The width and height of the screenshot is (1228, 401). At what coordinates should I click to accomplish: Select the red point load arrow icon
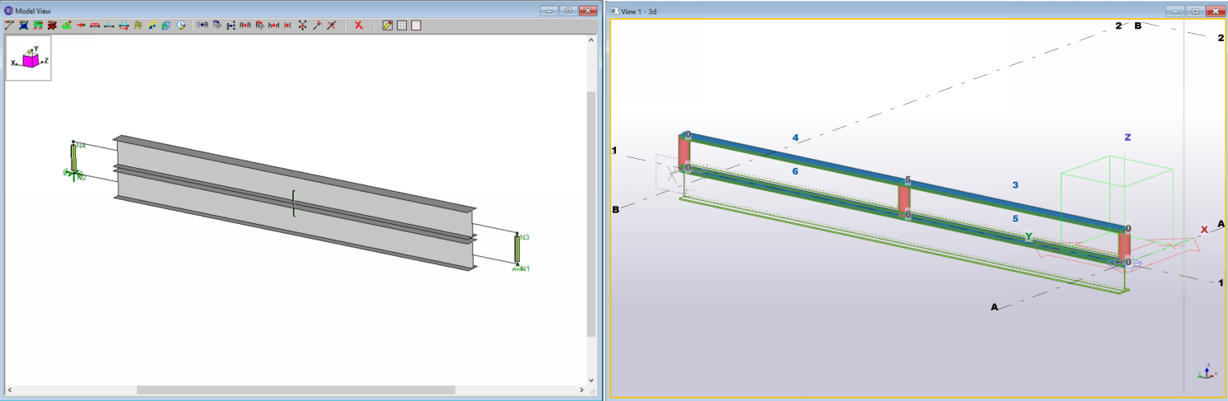(x=81, y=26)
